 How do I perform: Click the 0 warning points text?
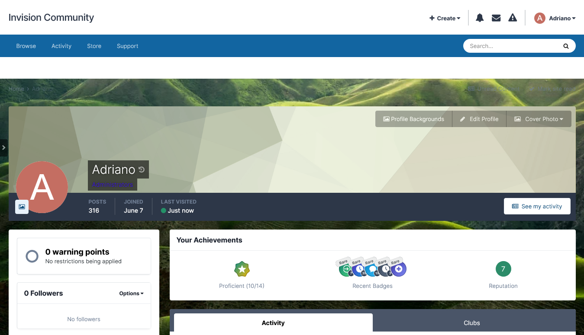tap(77, 252)
